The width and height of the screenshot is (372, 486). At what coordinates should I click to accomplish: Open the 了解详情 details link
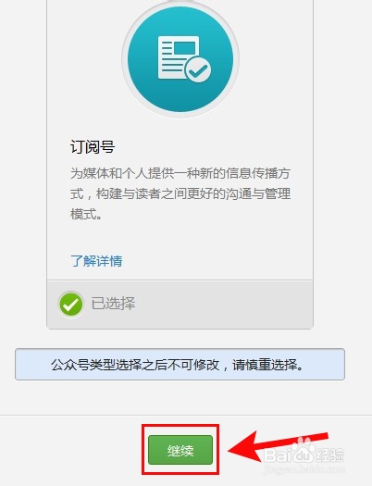96,261
